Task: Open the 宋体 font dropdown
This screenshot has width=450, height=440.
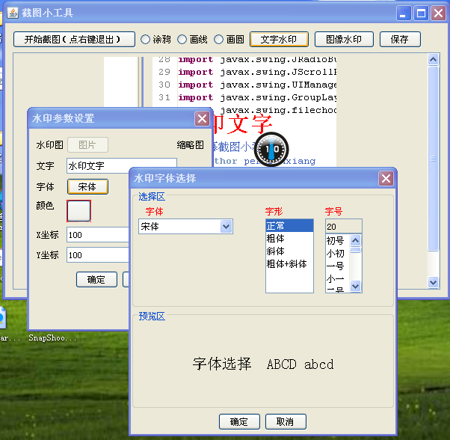Action: [x=226, y=226]
